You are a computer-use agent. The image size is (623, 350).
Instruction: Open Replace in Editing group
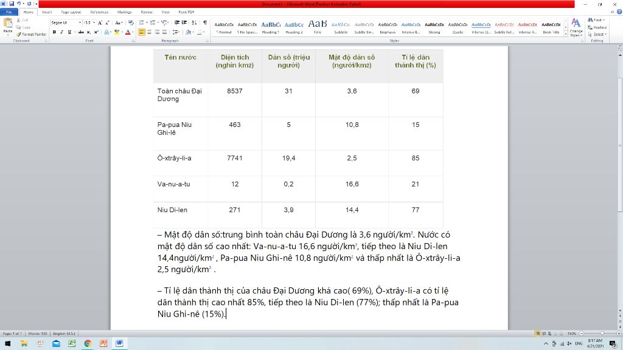597,27
